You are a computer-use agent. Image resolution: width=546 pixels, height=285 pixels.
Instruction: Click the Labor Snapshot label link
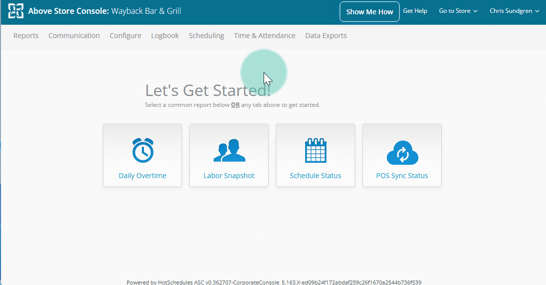coord(229,176)
